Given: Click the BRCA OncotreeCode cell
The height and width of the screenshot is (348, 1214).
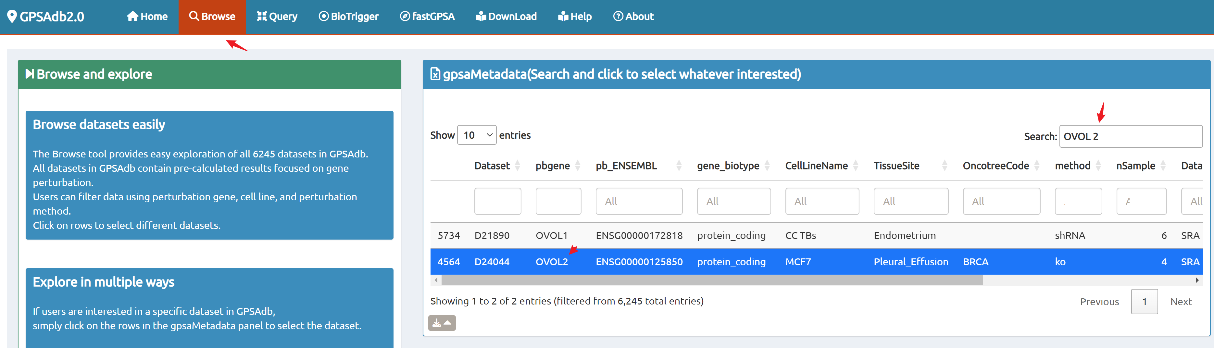Looking at the screenshot, I should pyautogui.click(x=976, y=262).
